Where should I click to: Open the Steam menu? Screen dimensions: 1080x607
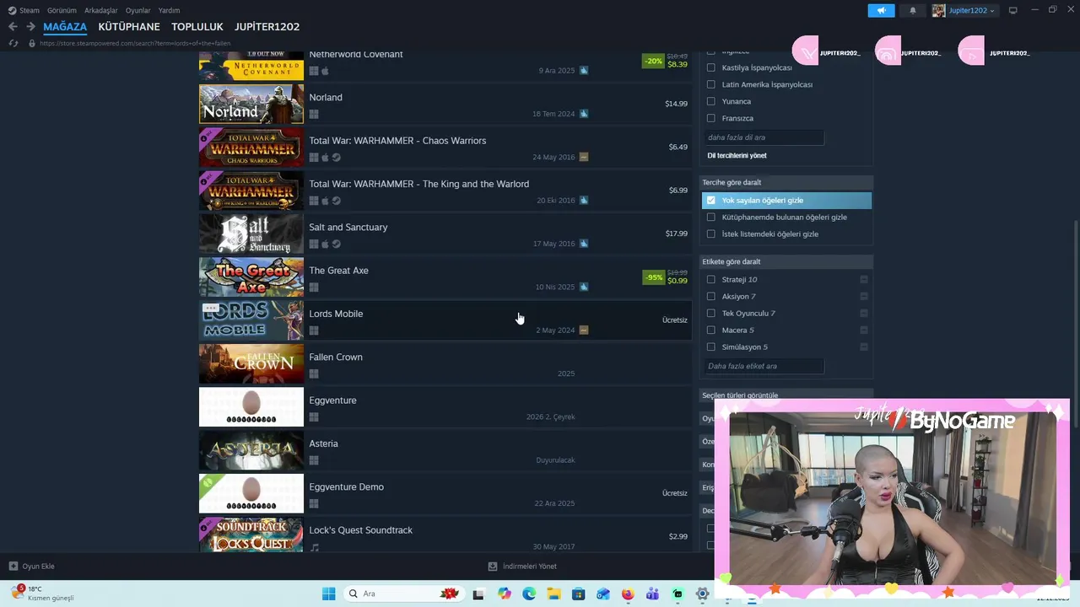pyautogui.click(x=30, y=10)
